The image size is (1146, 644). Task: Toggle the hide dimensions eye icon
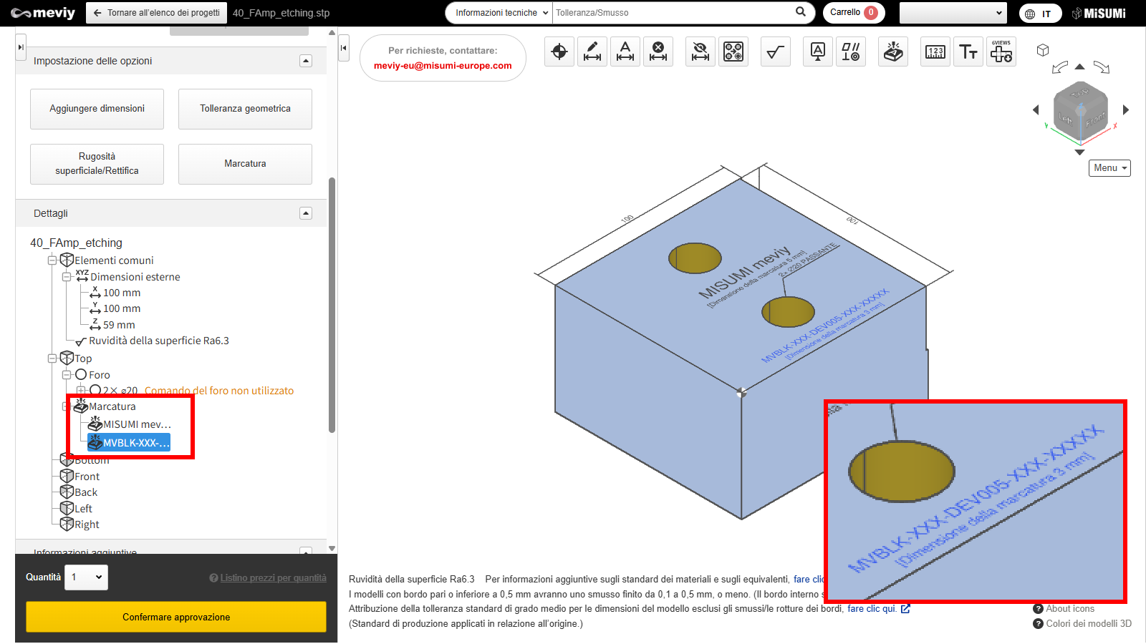[700, 52]
